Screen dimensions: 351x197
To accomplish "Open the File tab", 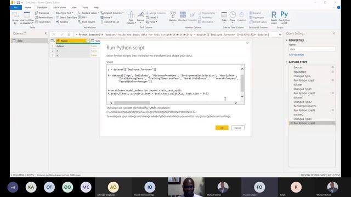I will pos(16,7).
